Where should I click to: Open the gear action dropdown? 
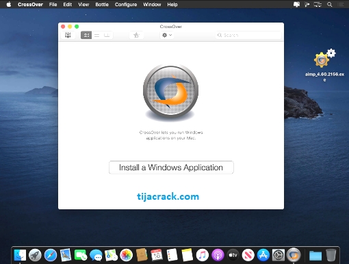tap(167, 35)
